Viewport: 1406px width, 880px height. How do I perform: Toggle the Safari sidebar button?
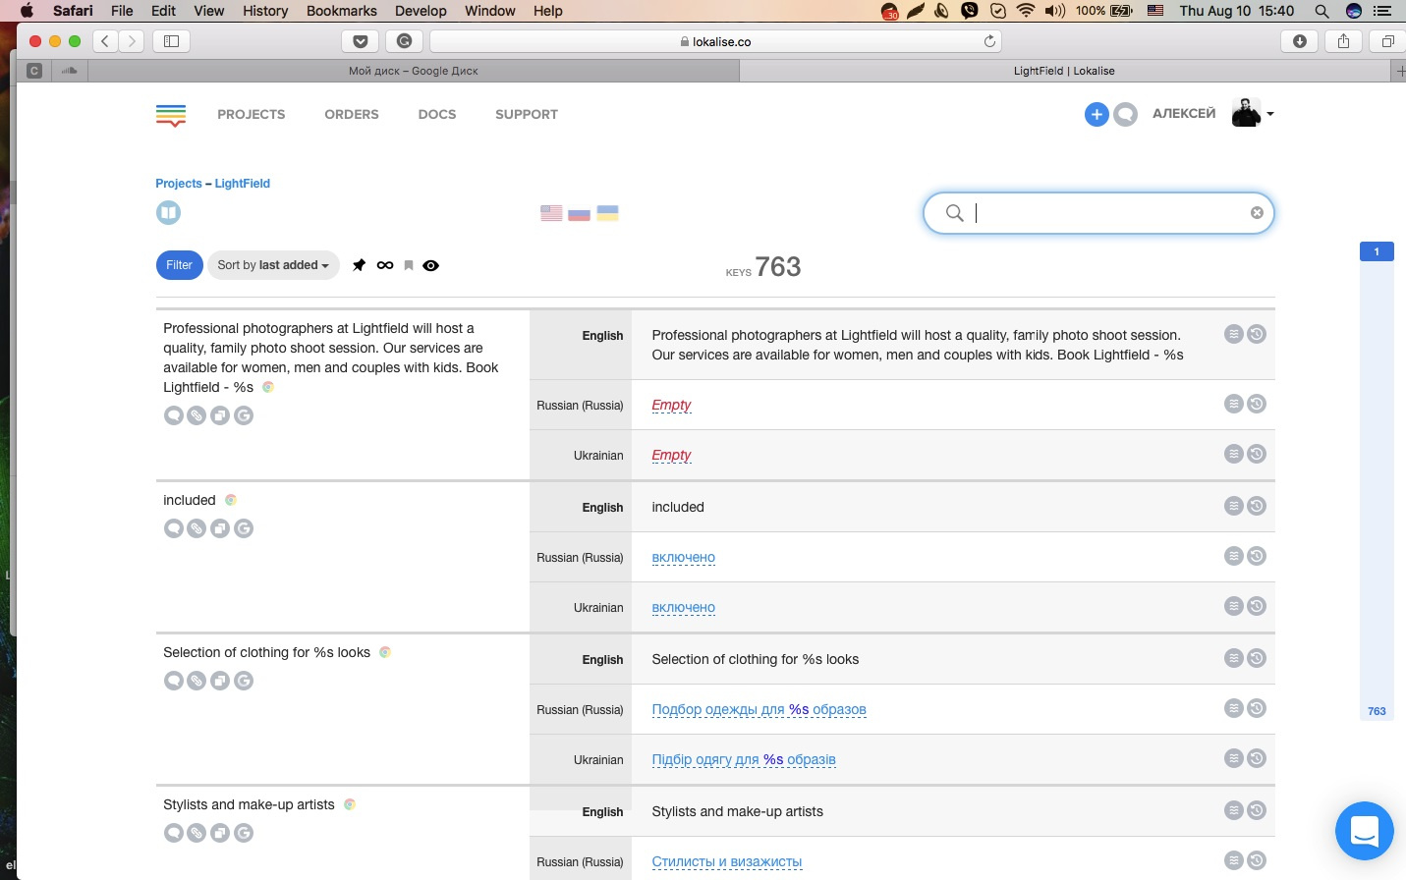[171, 41]
